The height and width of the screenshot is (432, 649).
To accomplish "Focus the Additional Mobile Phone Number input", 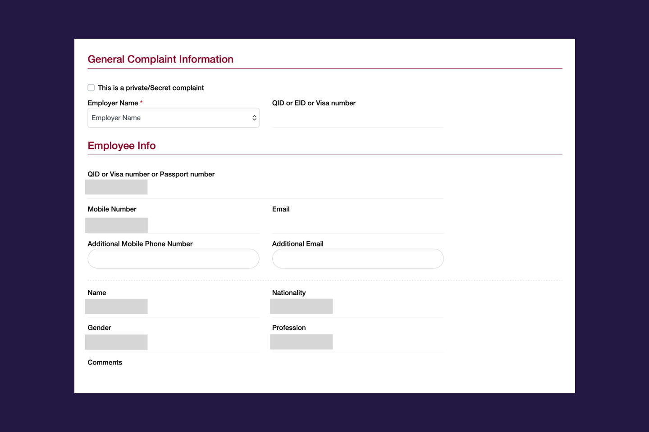I will tap(174, 259).
